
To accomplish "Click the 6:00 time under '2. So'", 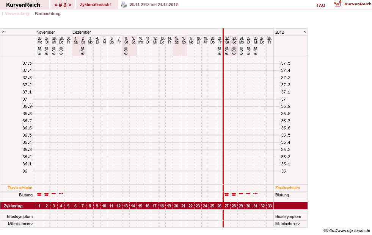I will tap(83, 51).
